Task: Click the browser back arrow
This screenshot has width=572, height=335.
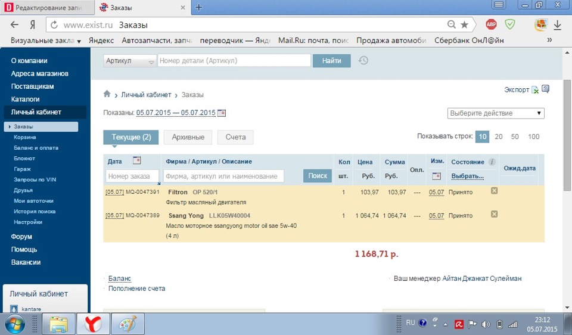Action: point(14,25)
